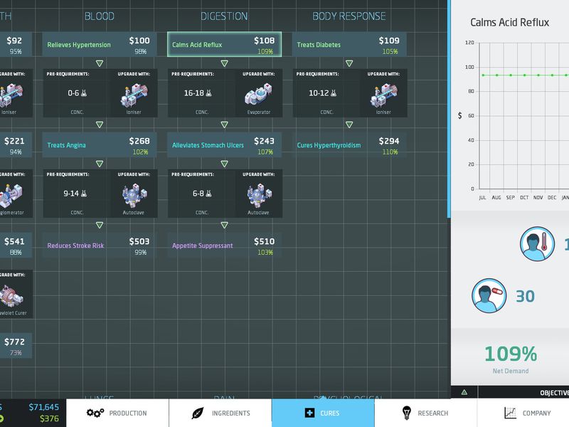Click the flask icon beside 16-18 concentration
This screenshot has width=569, height=427.
(x=208, y=93)
